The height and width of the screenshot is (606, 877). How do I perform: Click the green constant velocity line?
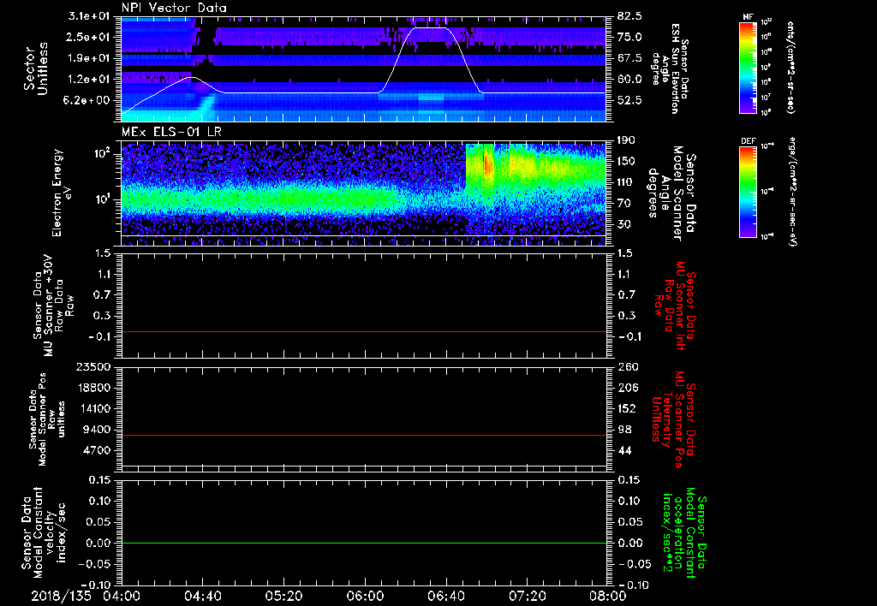(x=363, y=543)
